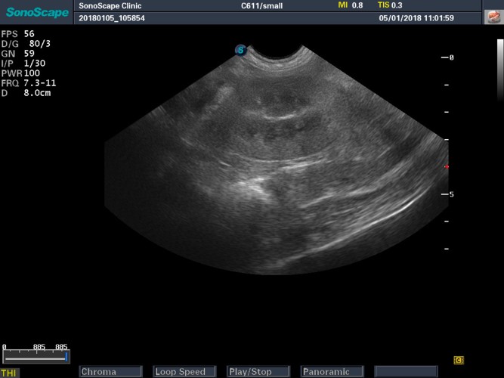Click the organ preset icon in header
The width and height of the screenshot is (504, 378).
pyautogui.click(x=493, y=17)
